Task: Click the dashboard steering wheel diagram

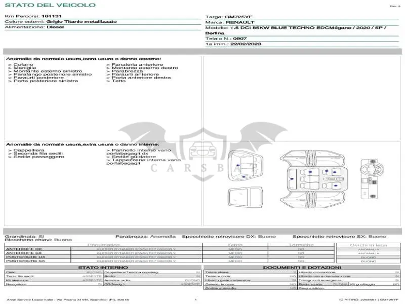Action: coord(372,179)
